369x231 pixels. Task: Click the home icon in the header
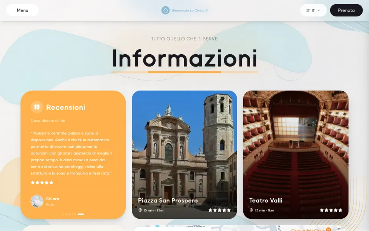(165, 10)
